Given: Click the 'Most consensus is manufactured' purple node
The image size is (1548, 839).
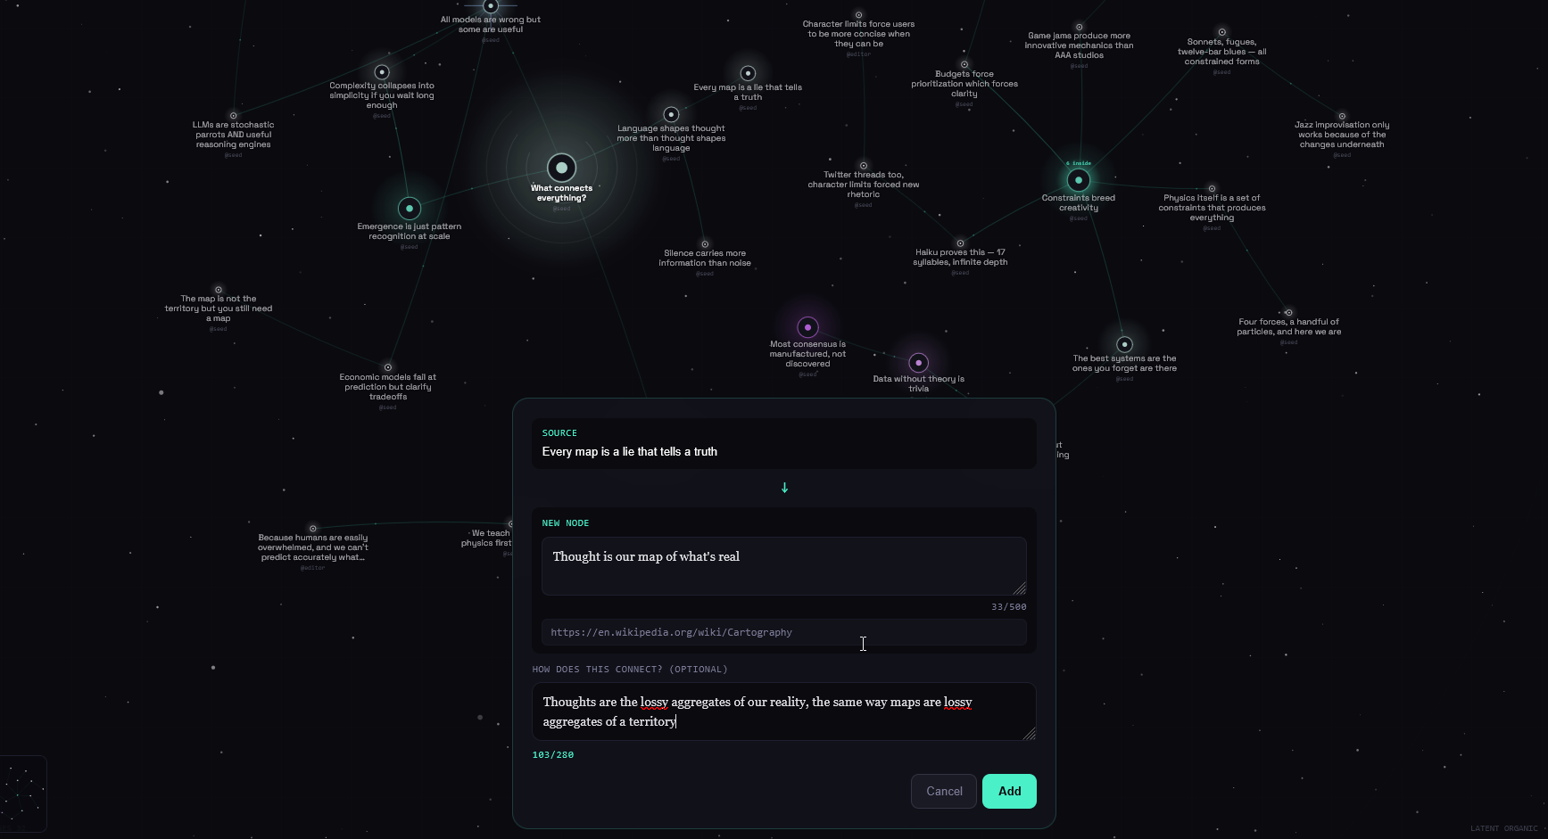Looking at the screenshot, I should pos(807,327).
